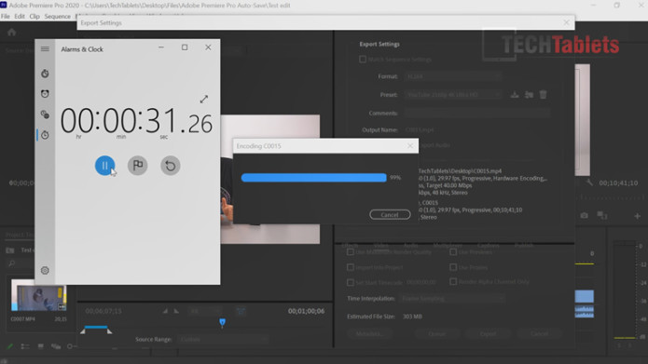Open the Source Range dropdown
Screen dimensions: 648x364
pyautogui.click(x=223, y=339)
